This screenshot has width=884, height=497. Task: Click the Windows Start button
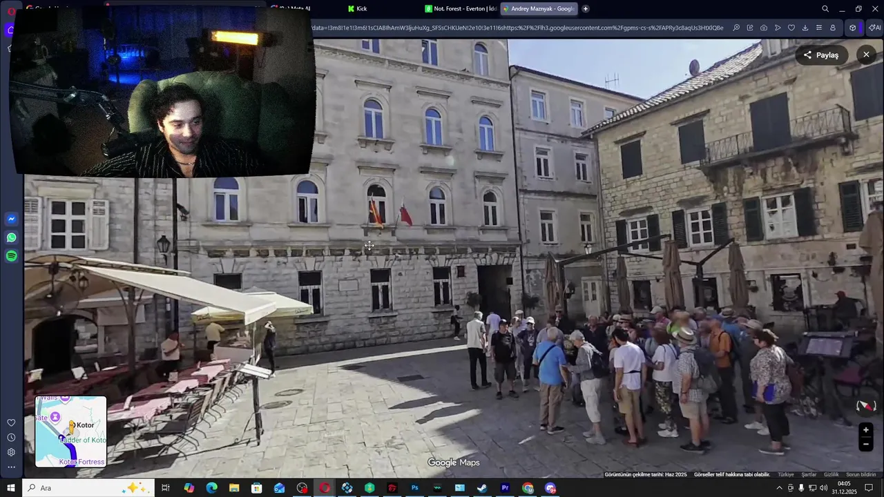[11, 488]
